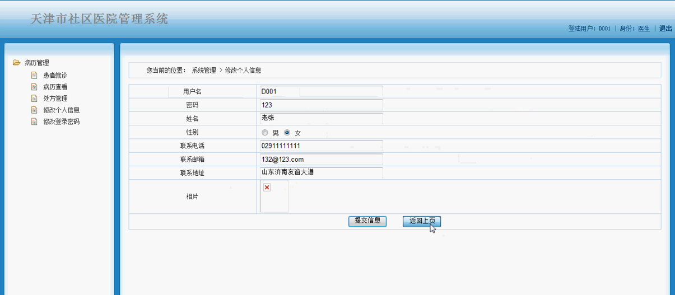Screen dimensions: 675x295
Task: Click the 提交信息 button
Action: click(x=367, y=221)
